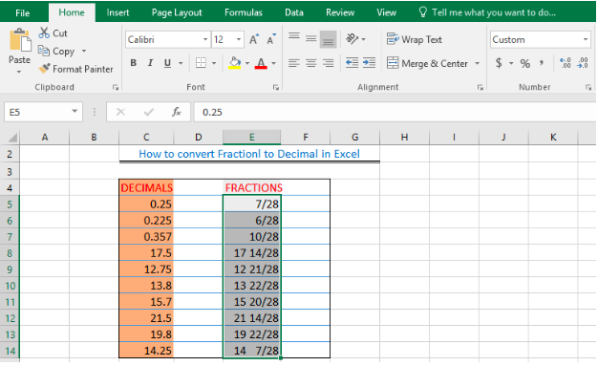Select the Format Painter brush
This screenshot has height=366, width=598.
click(x=44, y=69)
